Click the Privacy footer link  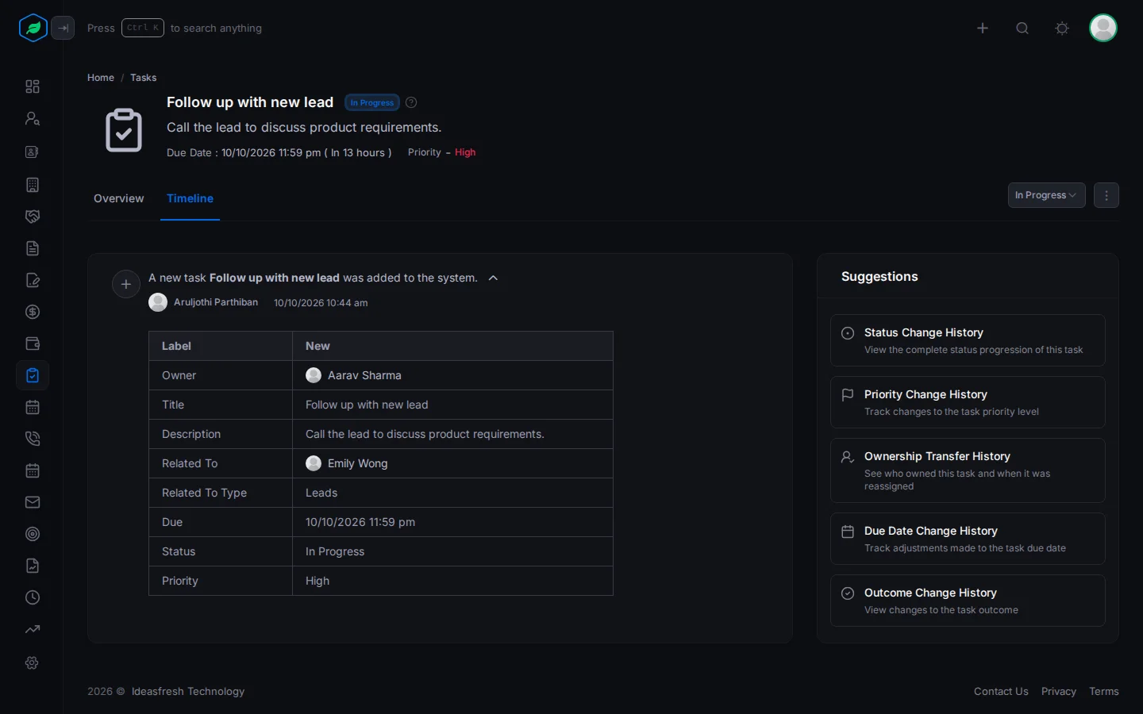(1059, 692)
